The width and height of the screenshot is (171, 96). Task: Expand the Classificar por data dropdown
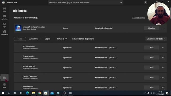(x=156, y=39)
